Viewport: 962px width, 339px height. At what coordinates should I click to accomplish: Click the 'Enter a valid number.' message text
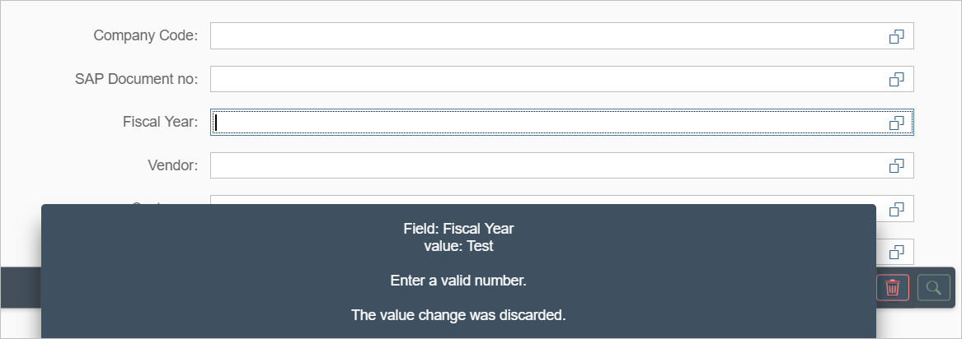(458, 281)
